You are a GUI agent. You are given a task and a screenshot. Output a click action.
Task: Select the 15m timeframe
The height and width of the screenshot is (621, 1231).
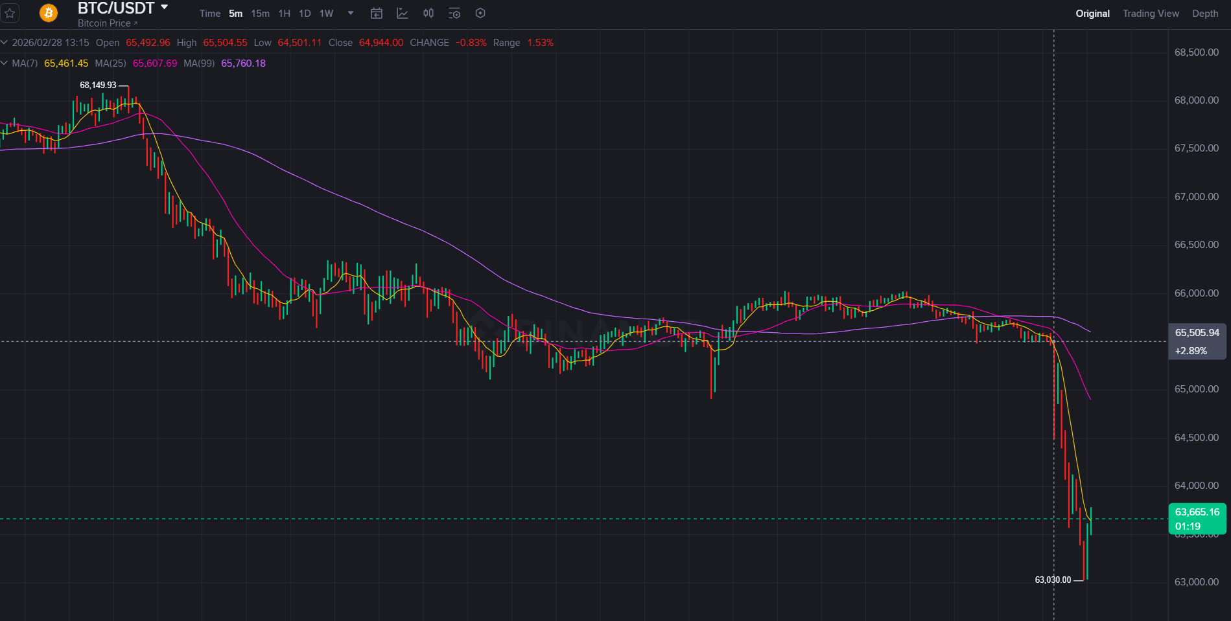click(x=260, y=13)
